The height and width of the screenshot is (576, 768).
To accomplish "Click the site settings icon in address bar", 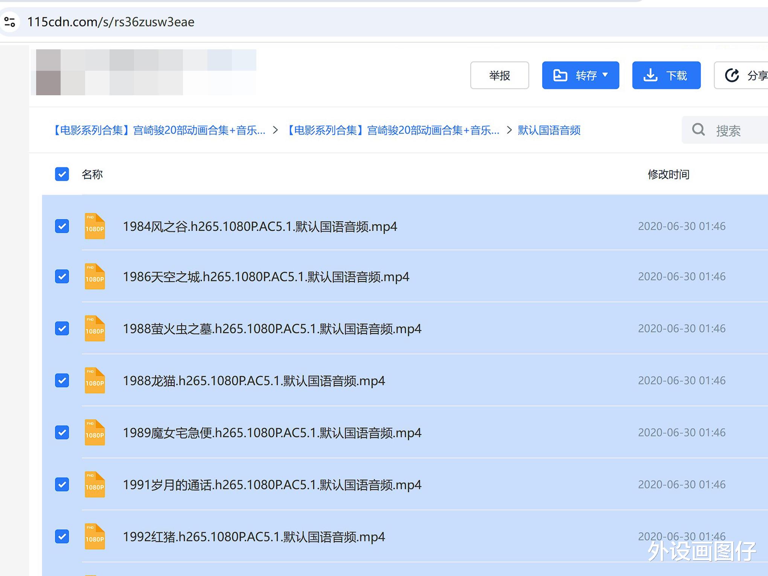I will (x=10, y=22).
